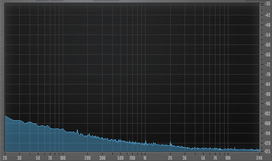Click the -114 dB scale label
Viewport: 272px width, 161px height.
point(267,133)
